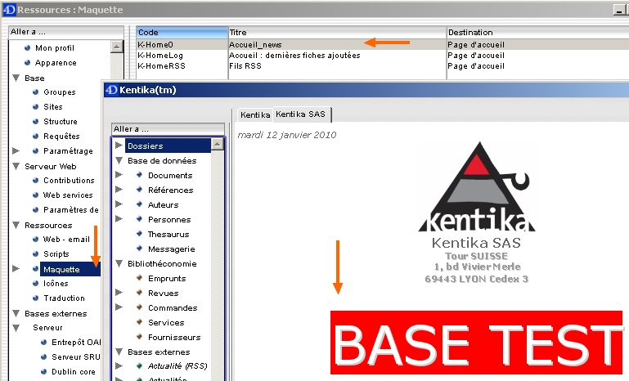This screenshot has width=629, height=381.
Task: Click the blue diamond icon beside Auteurs
Action: [139, 204]
